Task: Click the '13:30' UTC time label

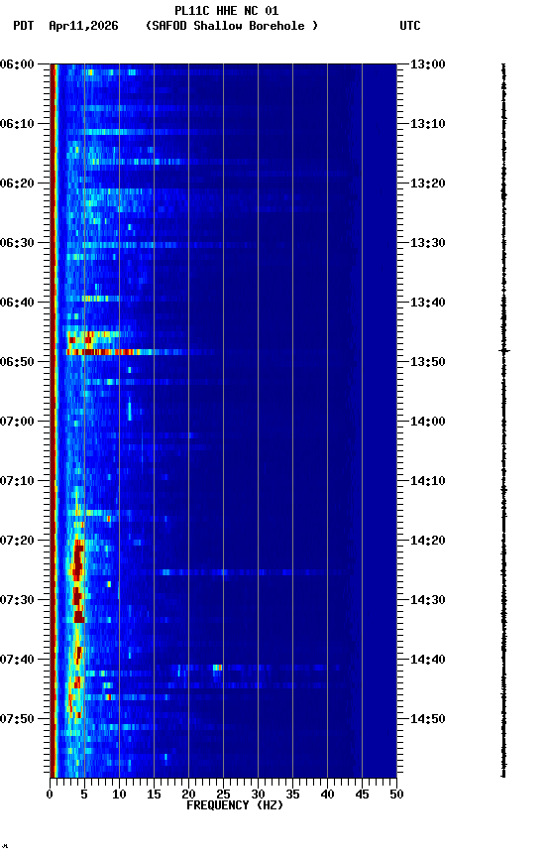Action: [x=428, y=243]
